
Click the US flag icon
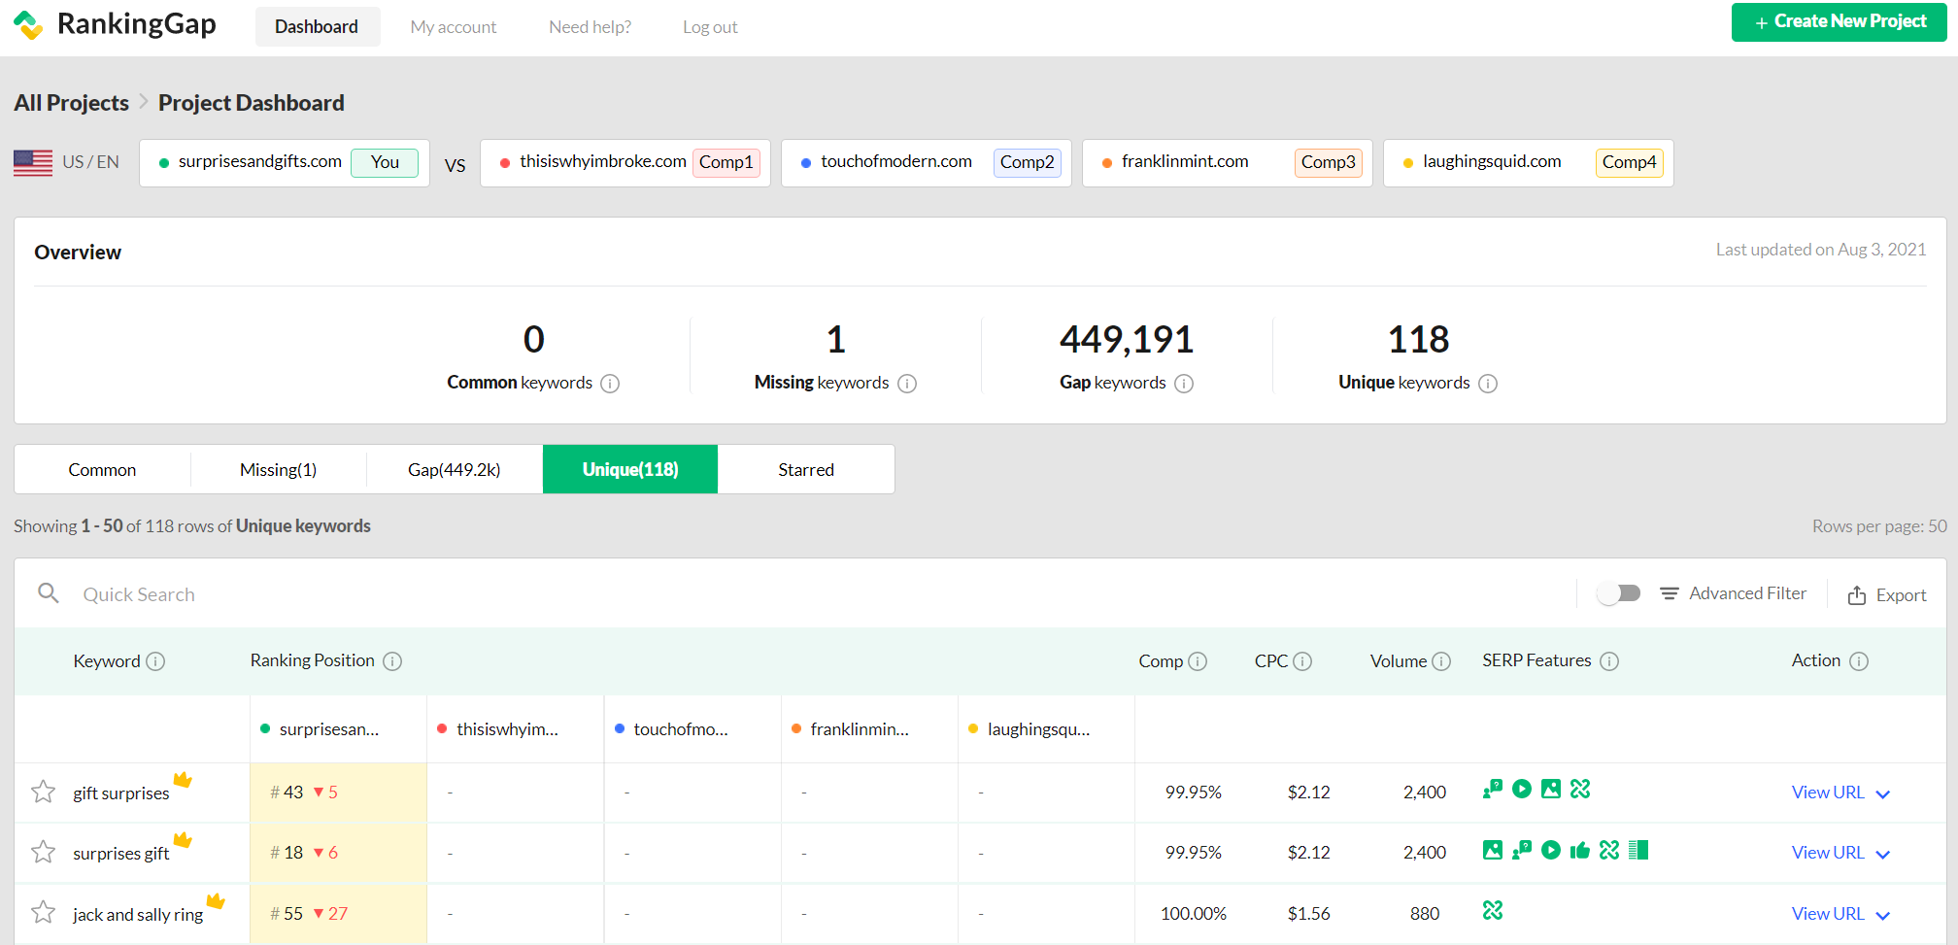pyautogui.click(x=33, y=162)
